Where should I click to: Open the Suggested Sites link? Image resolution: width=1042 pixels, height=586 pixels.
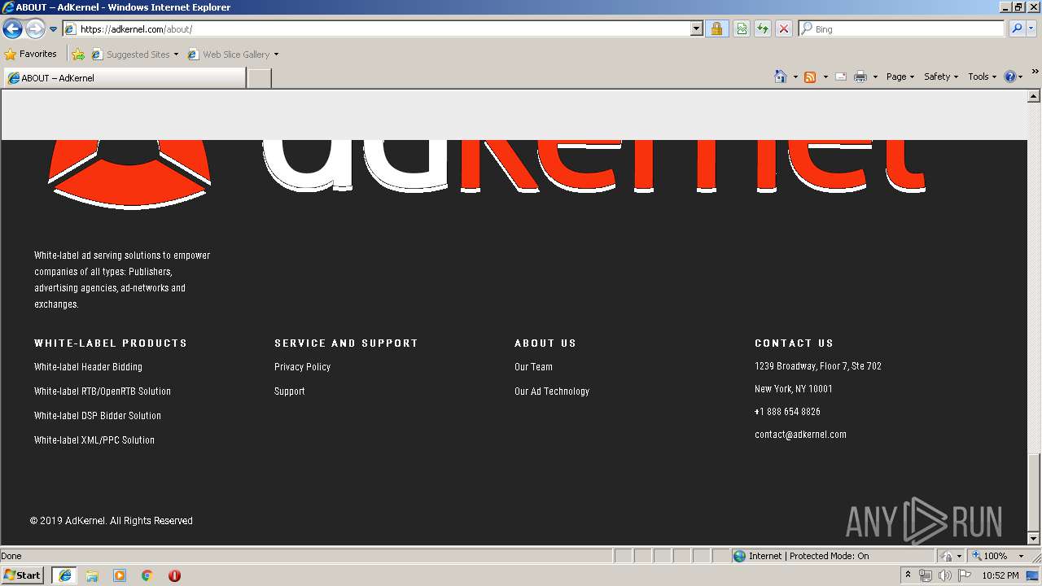click(134, 55)
